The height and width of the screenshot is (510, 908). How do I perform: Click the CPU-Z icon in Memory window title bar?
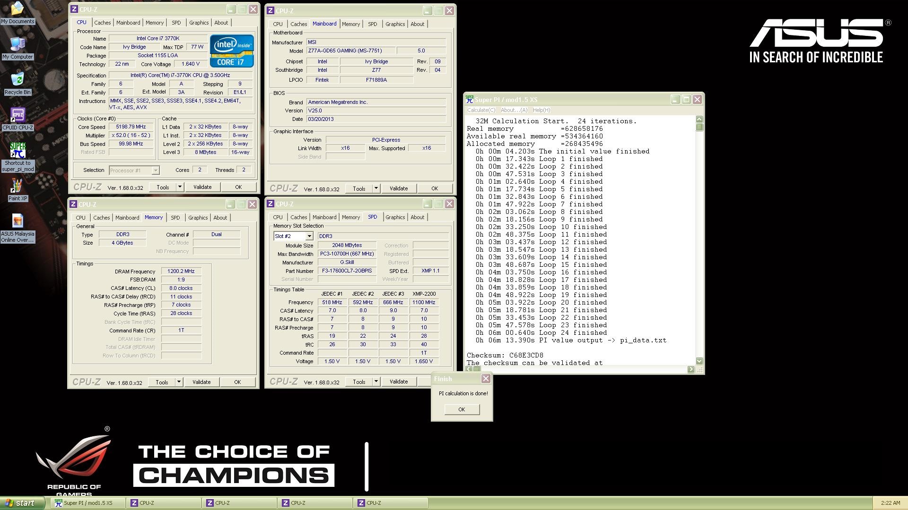pos(73,204)
